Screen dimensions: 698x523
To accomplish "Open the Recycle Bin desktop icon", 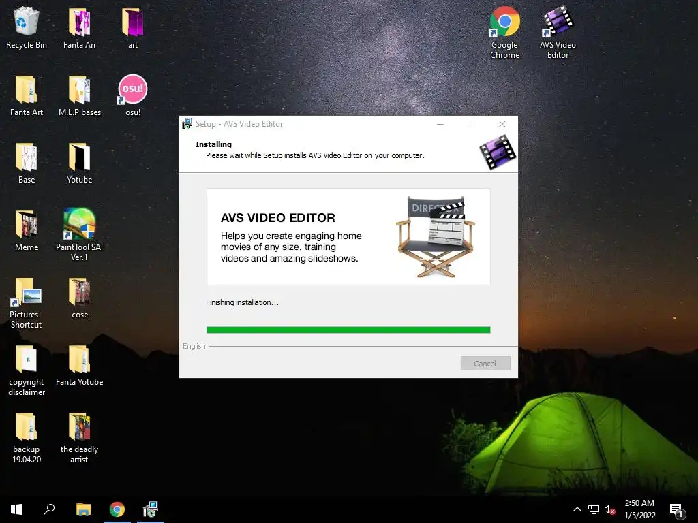I will point(27,28).
